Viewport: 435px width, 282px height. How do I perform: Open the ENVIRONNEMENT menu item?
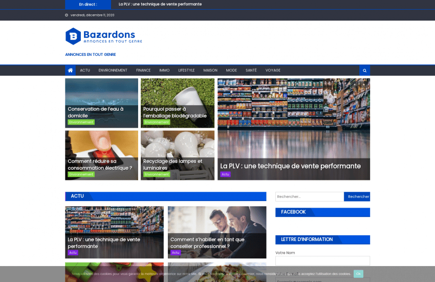point(113,70)
